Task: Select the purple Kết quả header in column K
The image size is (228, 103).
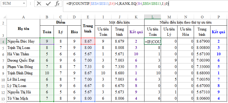Action: (136, 32)
